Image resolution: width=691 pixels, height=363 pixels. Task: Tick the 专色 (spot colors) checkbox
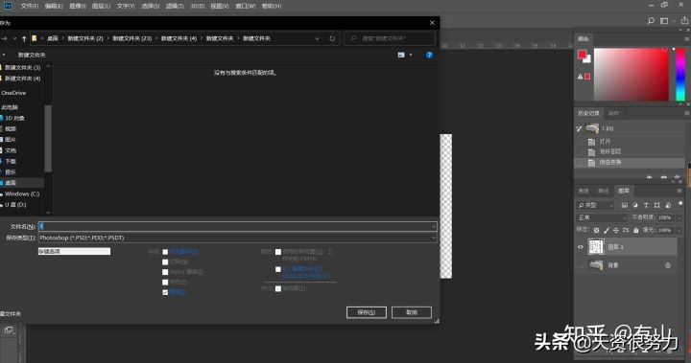[165, 282]
